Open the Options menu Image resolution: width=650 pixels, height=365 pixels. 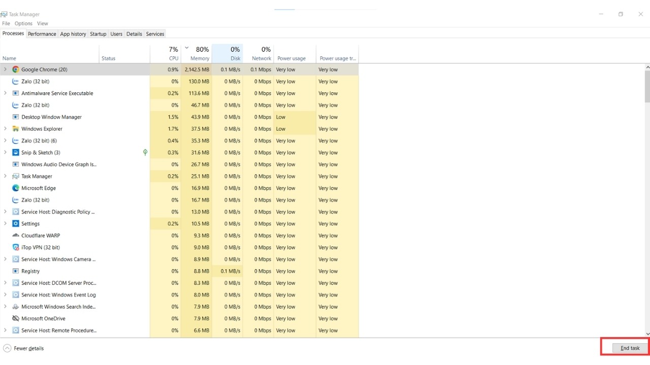tap(23, 23)
